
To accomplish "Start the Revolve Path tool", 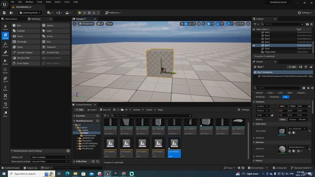I will click(x=26, y=58).
